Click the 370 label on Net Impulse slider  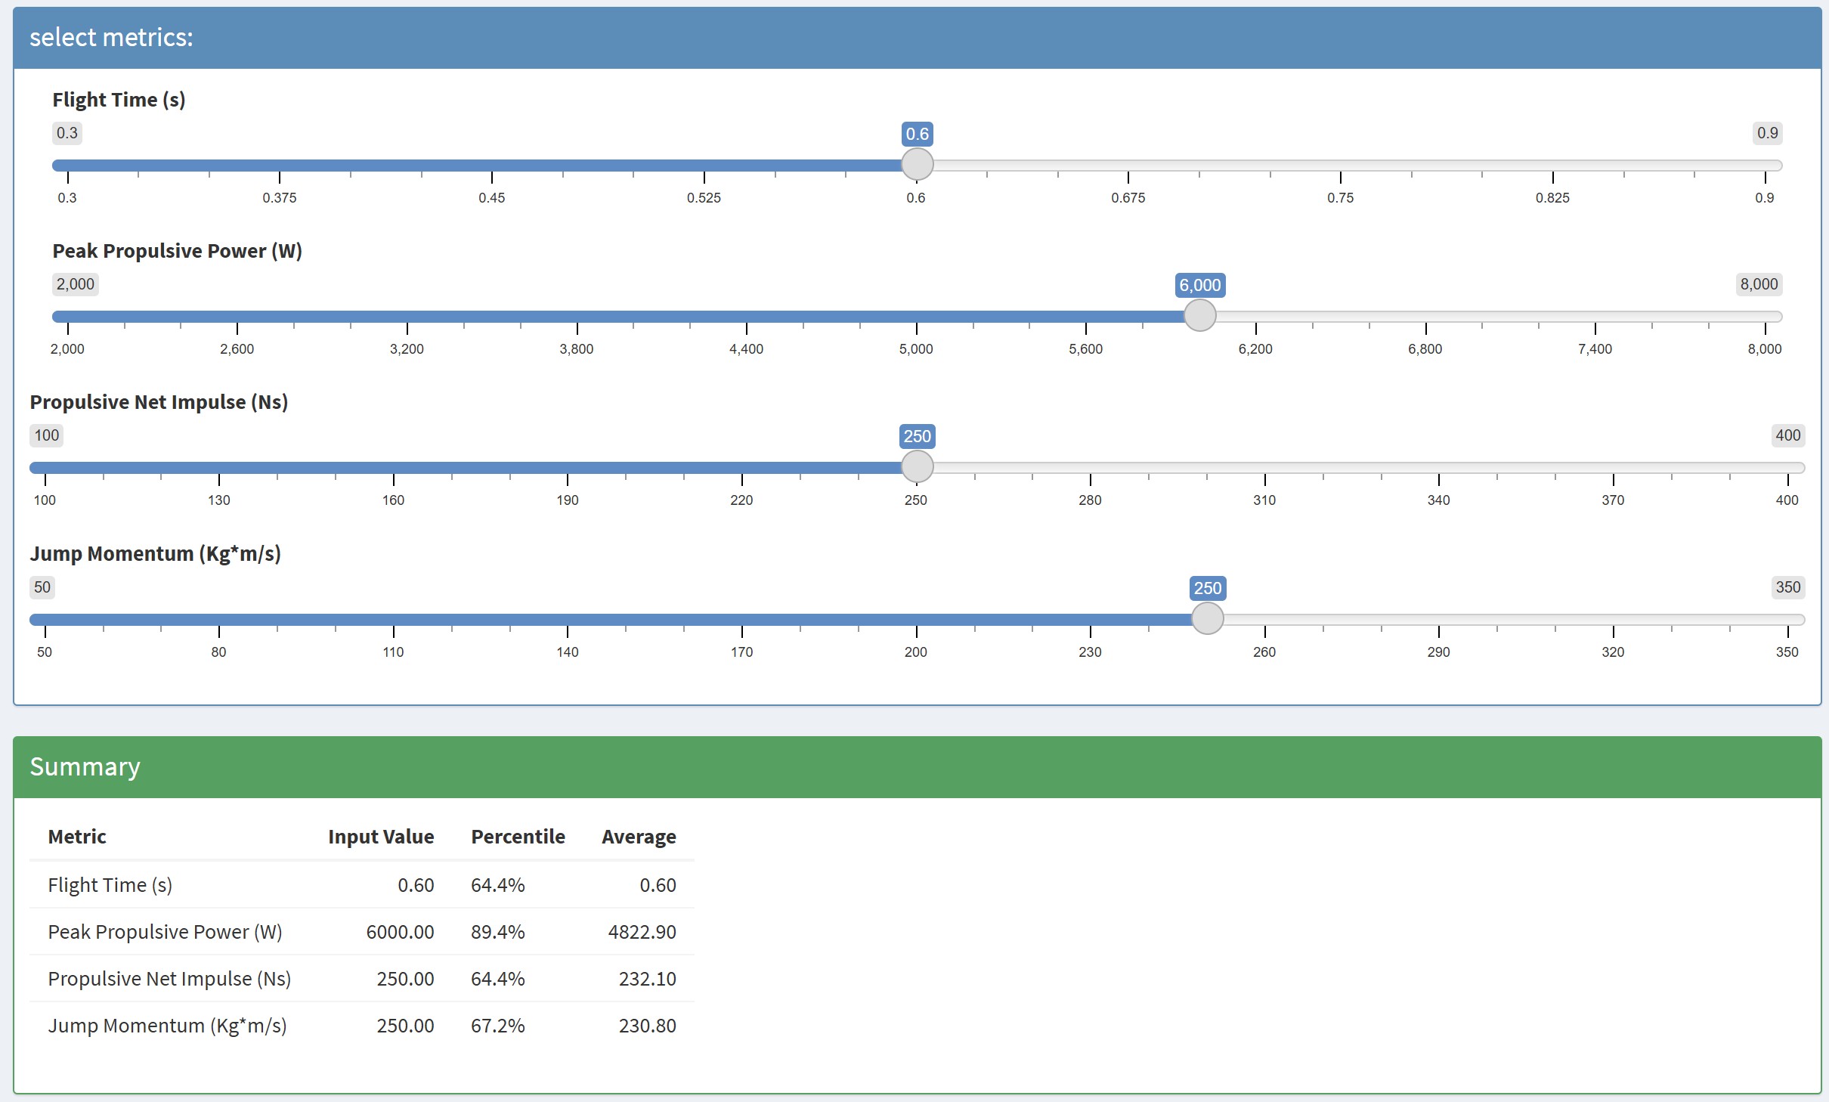tap(1613, 500)
